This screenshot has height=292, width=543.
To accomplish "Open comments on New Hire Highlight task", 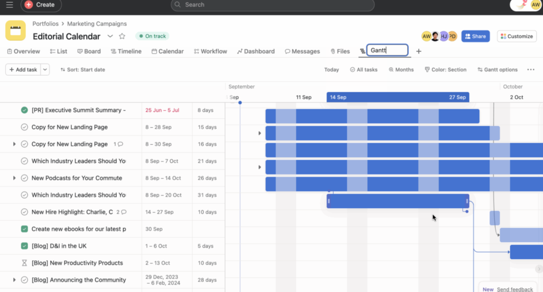I will click(121, 212).
